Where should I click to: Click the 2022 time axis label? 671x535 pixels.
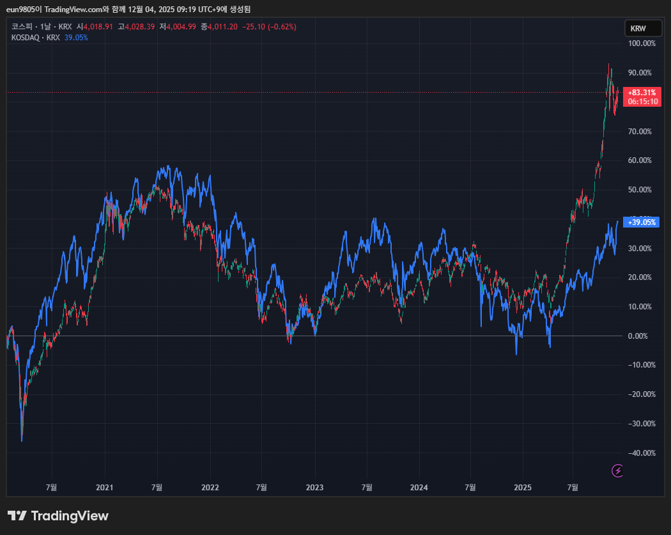point(210,488)
